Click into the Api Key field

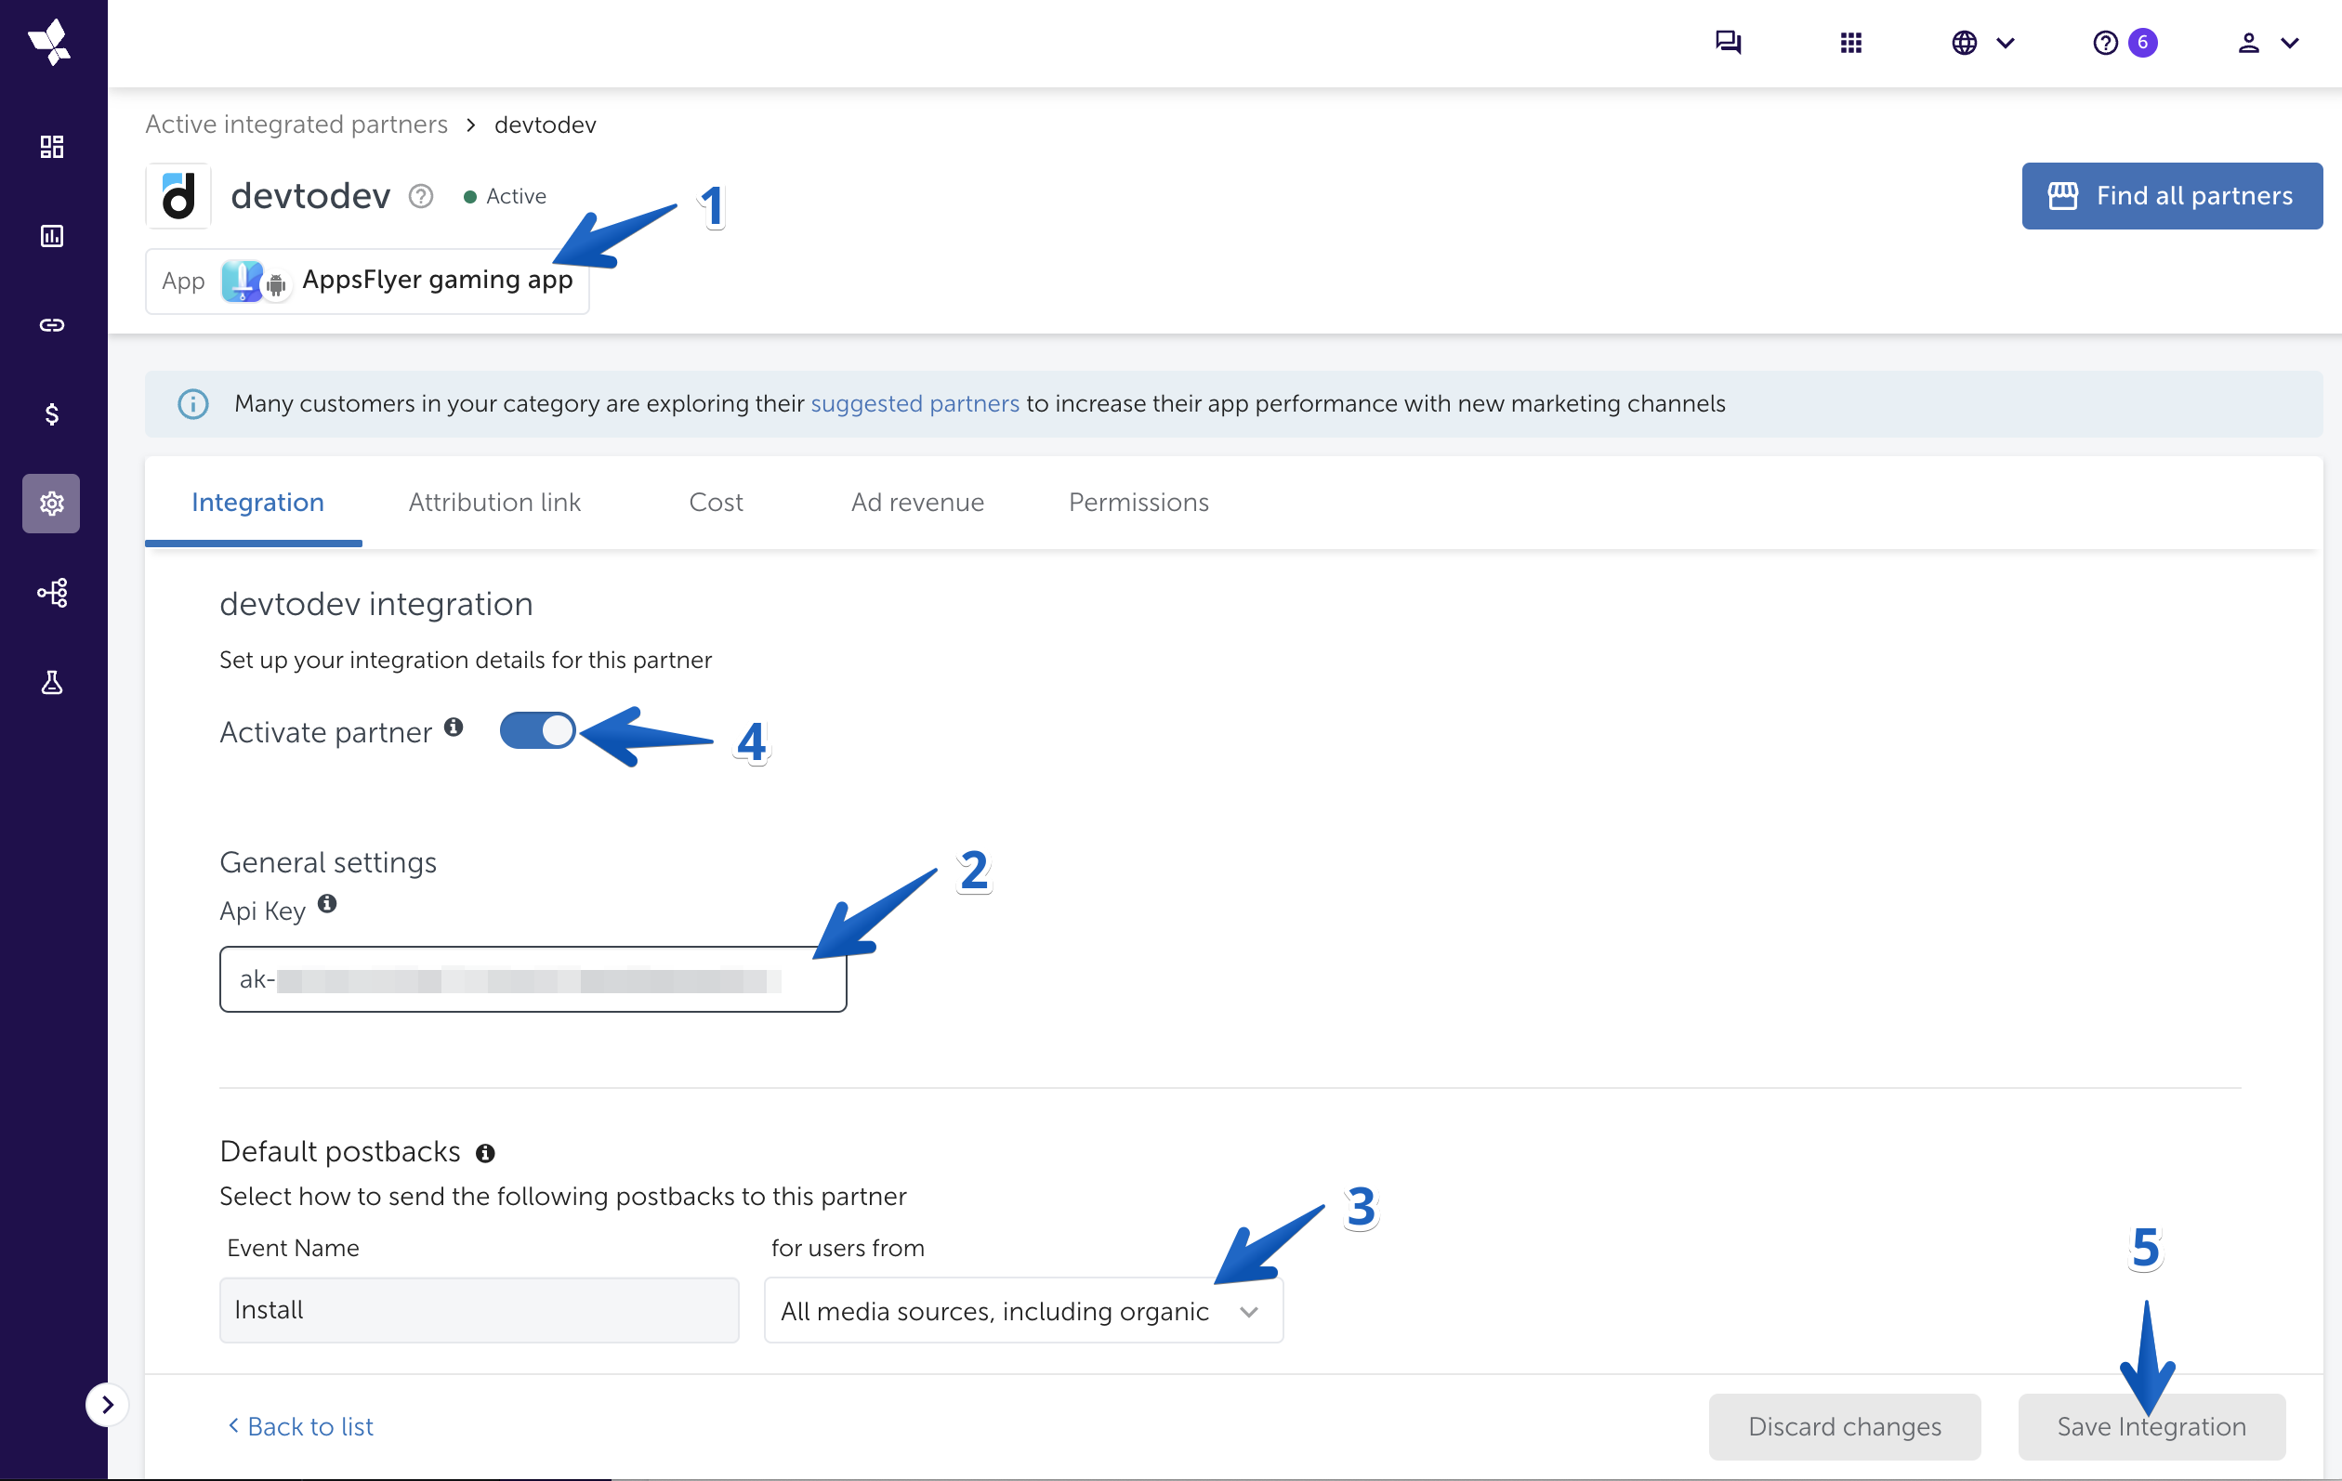click(x=532, y=979)
